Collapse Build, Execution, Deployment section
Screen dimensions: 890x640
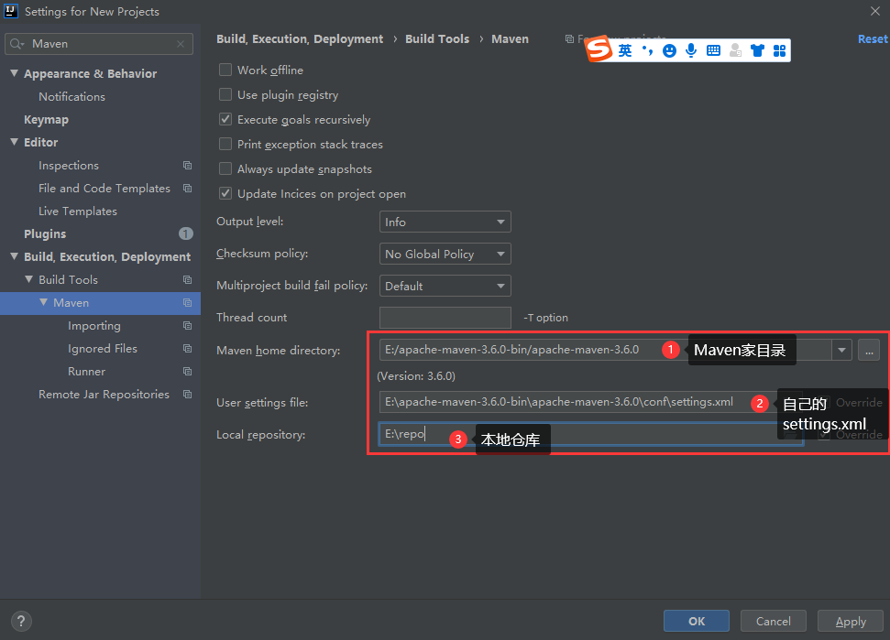[x=14, y=256]
